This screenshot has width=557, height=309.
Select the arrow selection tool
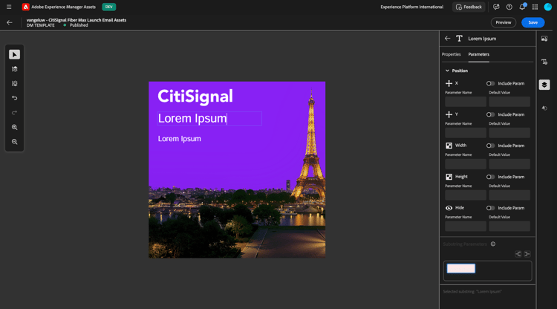tap(15, 54)
